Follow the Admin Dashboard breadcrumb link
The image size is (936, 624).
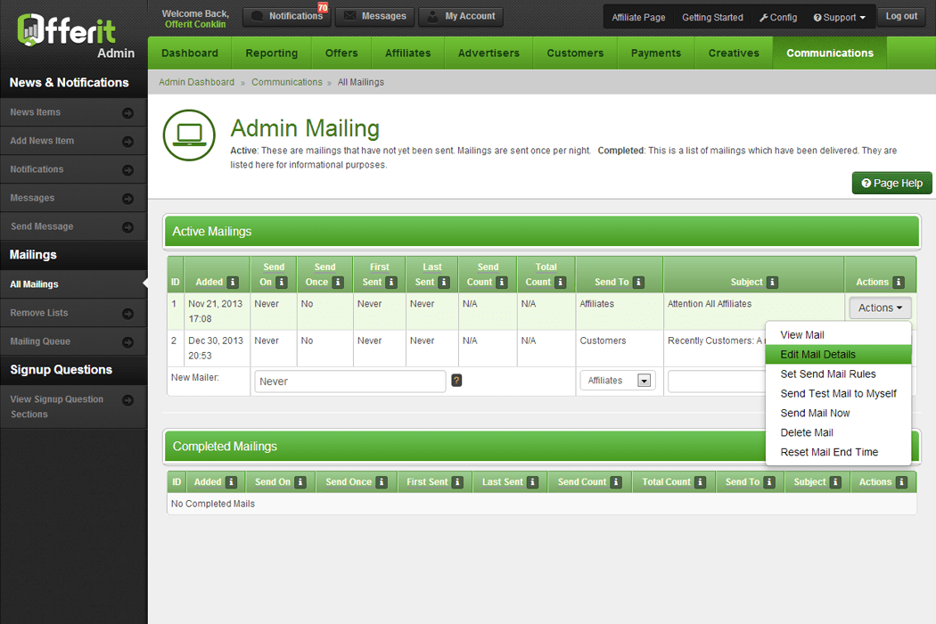coord(196,82)
